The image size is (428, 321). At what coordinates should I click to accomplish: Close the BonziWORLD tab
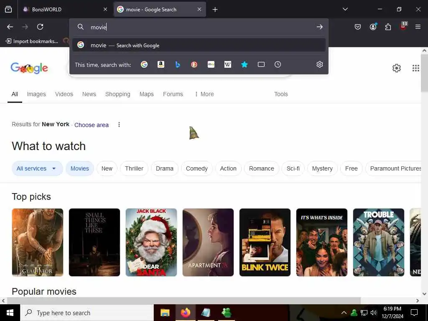[105, 9]
